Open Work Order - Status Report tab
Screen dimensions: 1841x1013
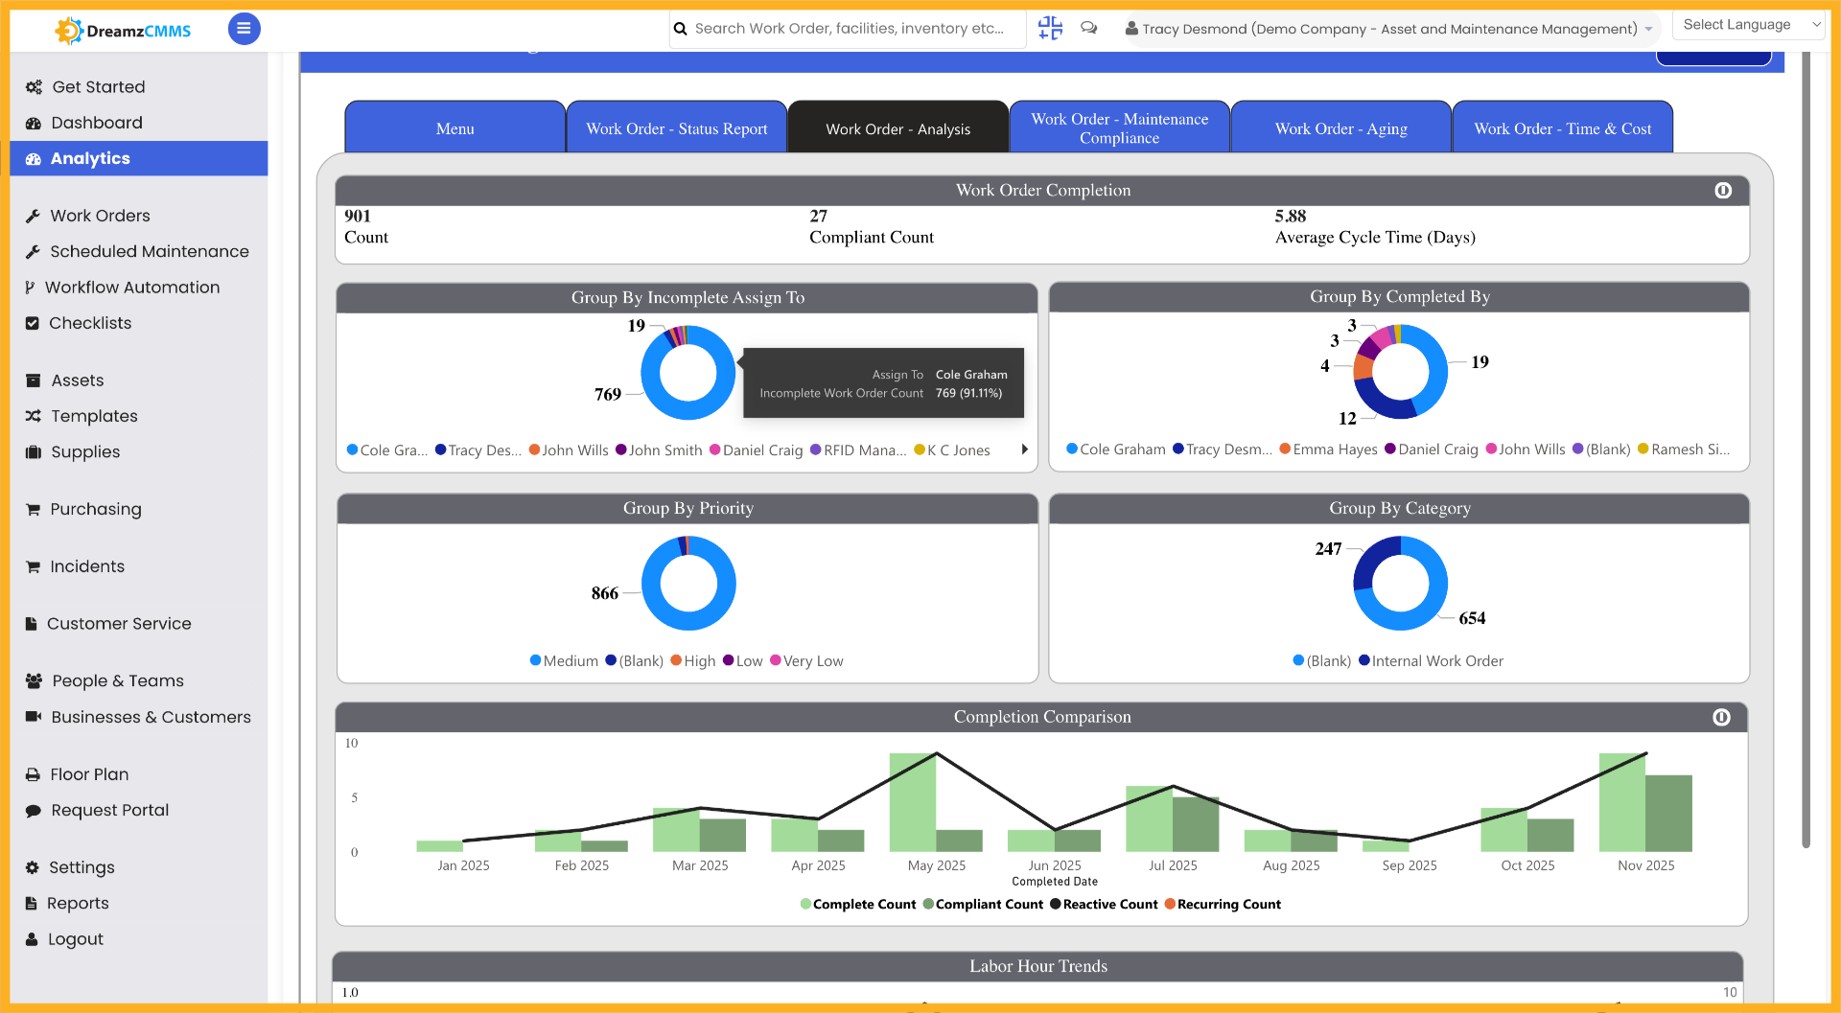pos(677,127)
